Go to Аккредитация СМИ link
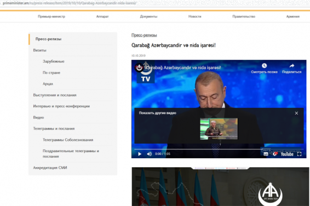Viewport: 310px width, 206px height. (x=50, y=168)
